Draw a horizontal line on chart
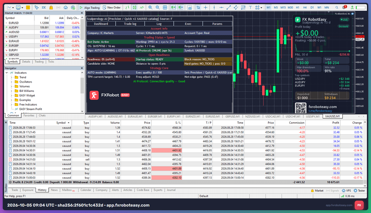371x213 pixels. click(221, 7)
